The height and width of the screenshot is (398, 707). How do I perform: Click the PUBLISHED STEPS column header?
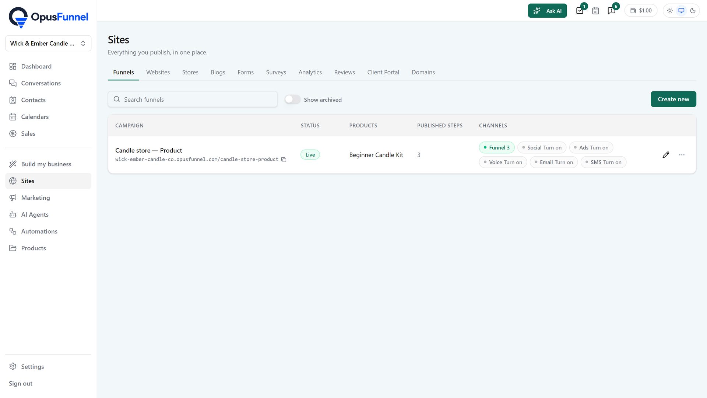(440, 126)
